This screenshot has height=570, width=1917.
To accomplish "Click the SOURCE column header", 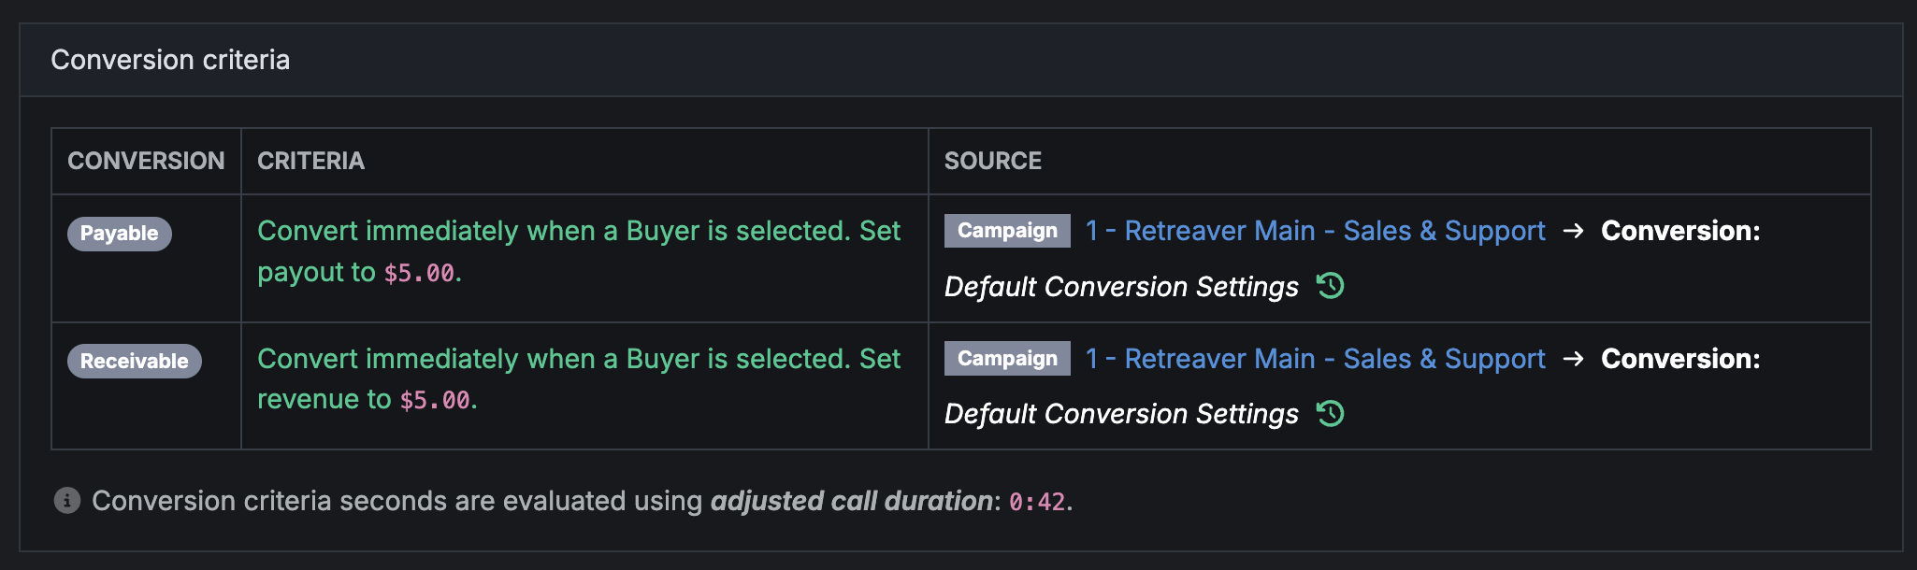I will pyautogui.click(x=993, y=161).
